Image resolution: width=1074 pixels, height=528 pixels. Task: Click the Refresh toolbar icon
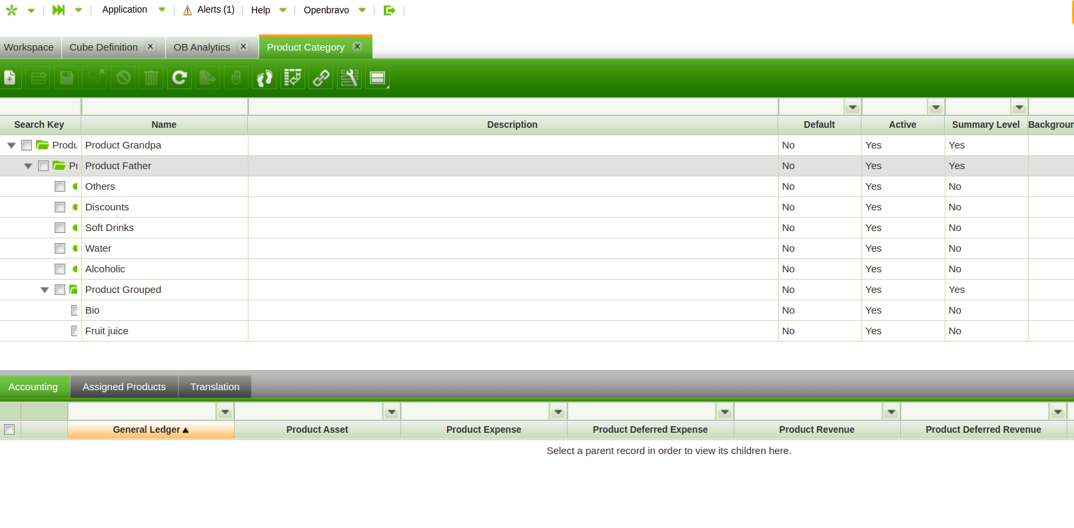pyautogui.click(x=179, y=78)
